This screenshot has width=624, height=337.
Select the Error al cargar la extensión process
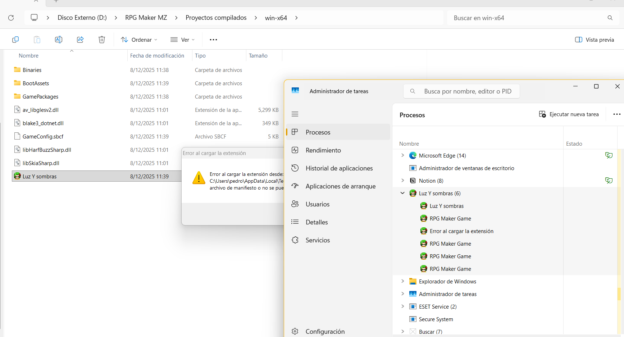tap(461, 231)
